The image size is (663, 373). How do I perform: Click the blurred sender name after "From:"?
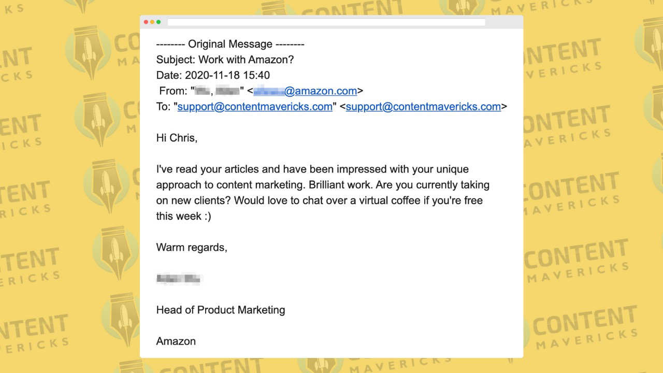pyautogui.click(x=218, y=91)
